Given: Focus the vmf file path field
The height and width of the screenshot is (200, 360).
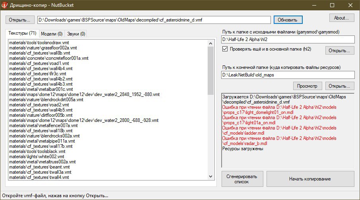Looking at the screenshot, I should point(154,20).
